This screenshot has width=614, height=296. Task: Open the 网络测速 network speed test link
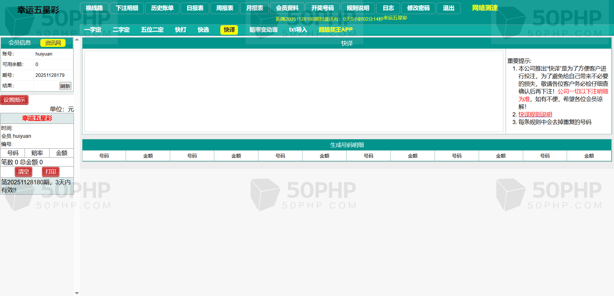coord(485,8)
